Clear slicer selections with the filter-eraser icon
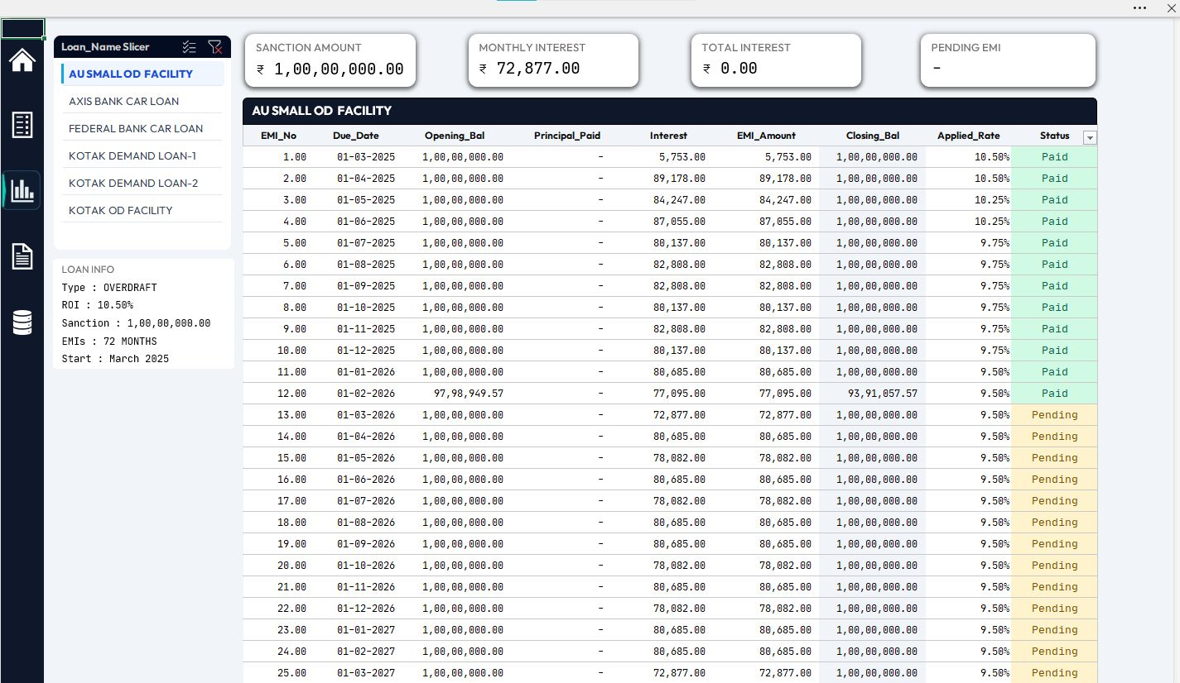This screenshot has height=683, width=1180. click(x=215, y=47)
